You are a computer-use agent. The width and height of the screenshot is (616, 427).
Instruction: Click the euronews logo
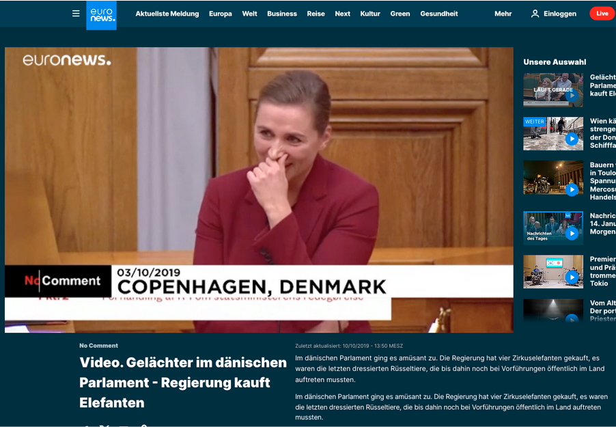click(x=101, y=14)
